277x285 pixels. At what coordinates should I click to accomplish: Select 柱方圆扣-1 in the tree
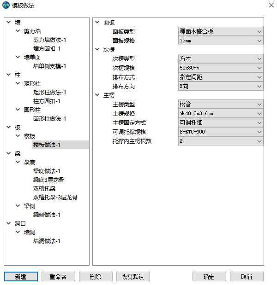[x=47, y=101]
